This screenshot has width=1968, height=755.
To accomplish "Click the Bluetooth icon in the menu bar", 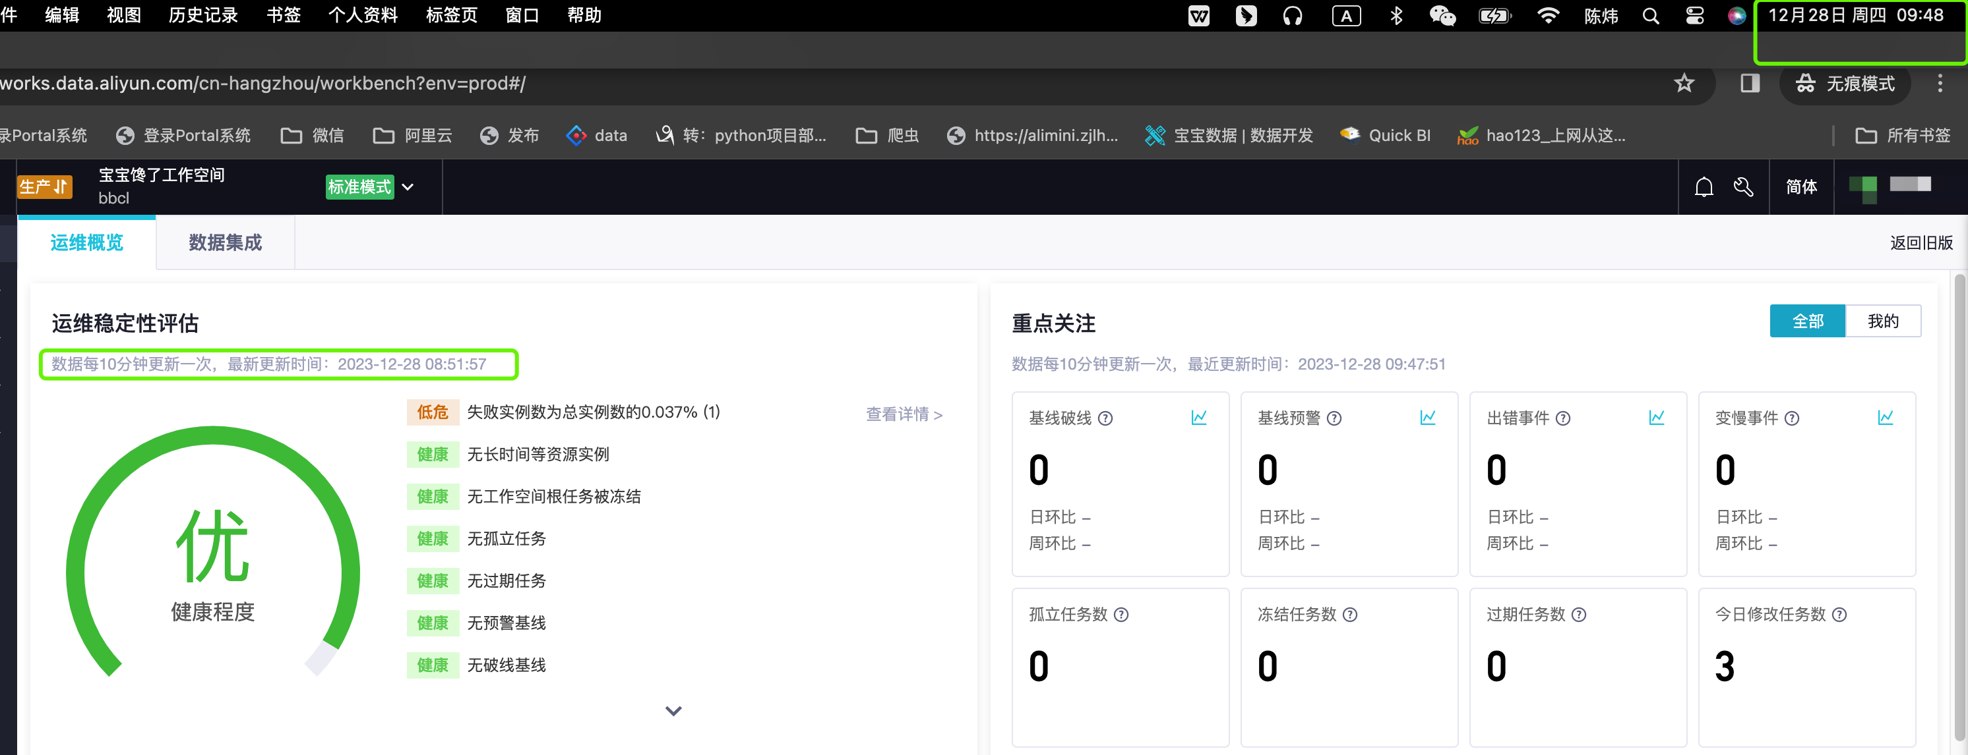I will point(1397,15).
